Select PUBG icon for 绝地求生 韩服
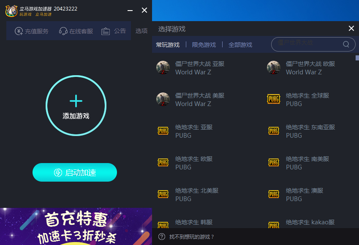359x245 pixels. (x=163, y=225)
